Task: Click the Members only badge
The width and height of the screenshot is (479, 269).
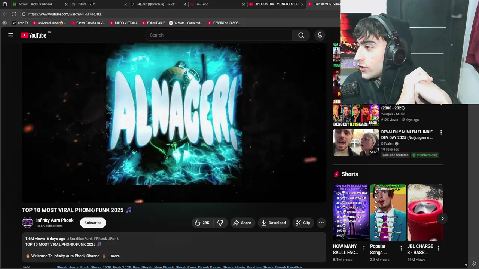Action: tap(425, 155)
